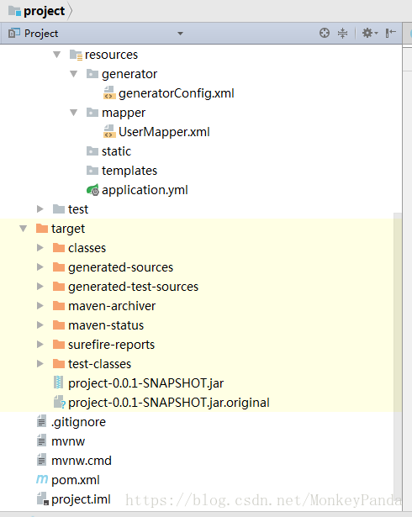This screenshot has width=412, height=517.
Task: Click the collapse all icon in toolbar
Action: pos(343,33)
